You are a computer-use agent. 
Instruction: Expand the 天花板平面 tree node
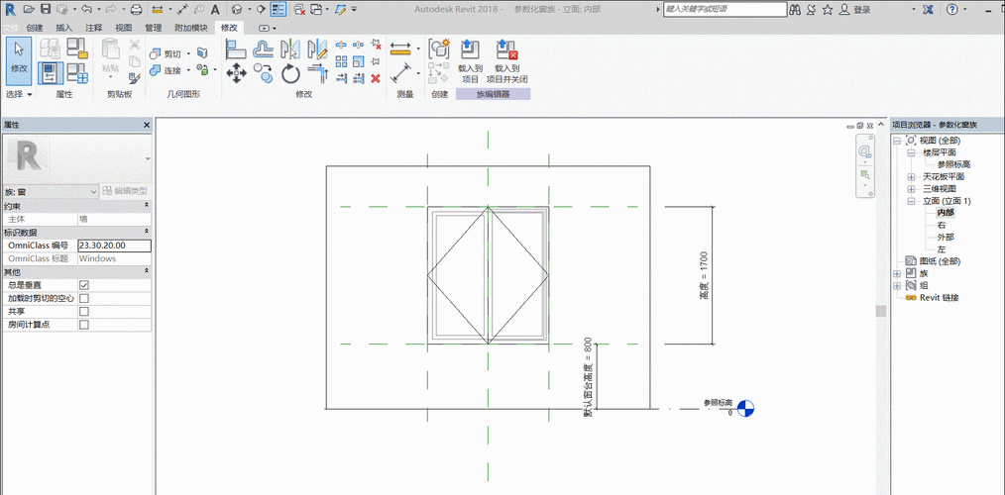click(x=911, y=176)
